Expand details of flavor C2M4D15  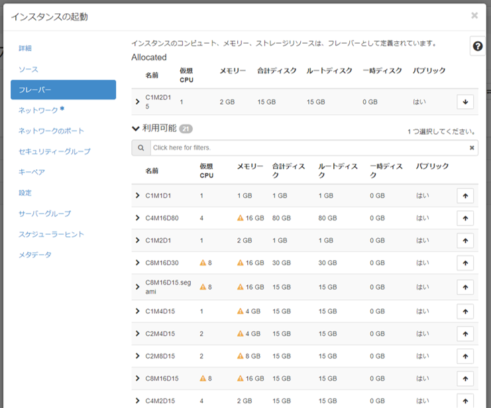137,333
